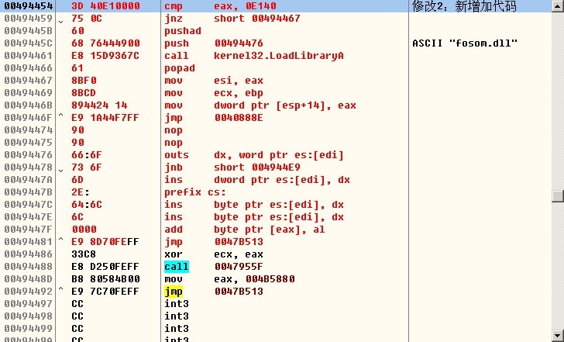The height and width of the screenshot is (342, 564).
Task: Select 'add byte ptr [eax], al' line
Action: click(x=245, y=230)
